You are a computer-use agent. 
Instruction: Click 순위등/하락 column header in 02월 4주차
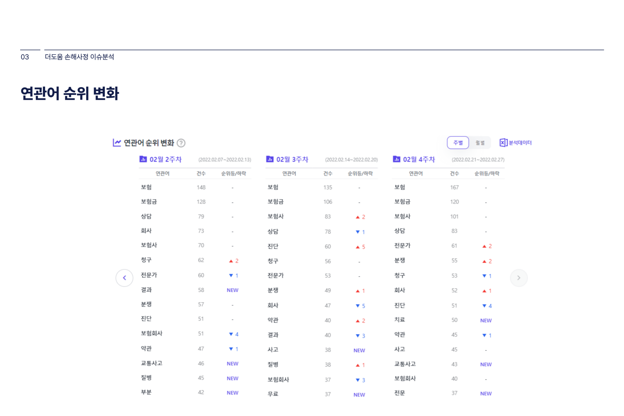click(x=487, y=174)
